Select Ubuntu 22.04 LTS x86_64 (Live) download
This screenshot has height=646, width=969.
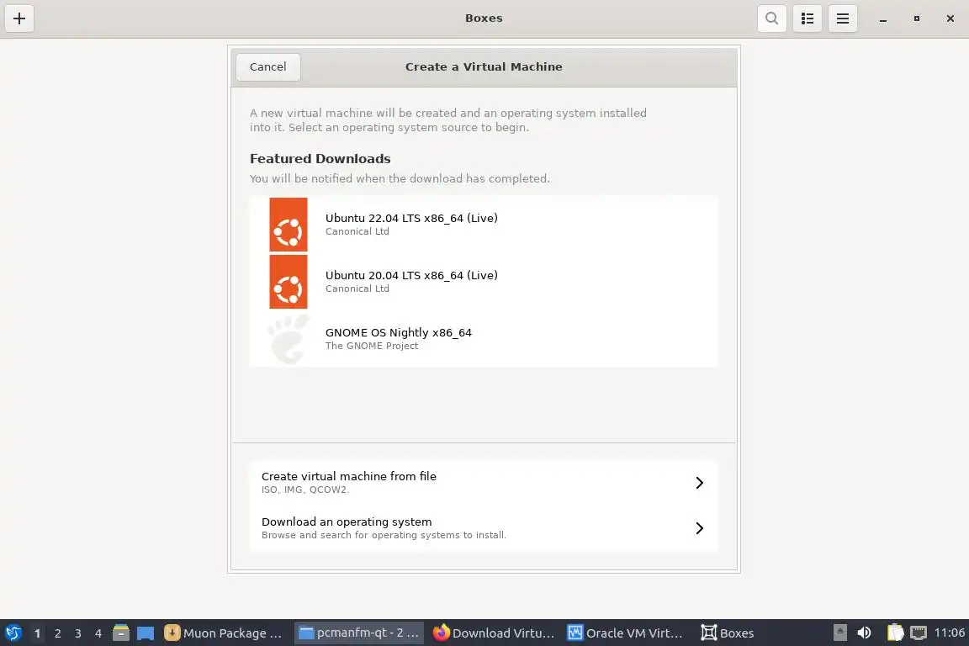(x=484, y=225)
